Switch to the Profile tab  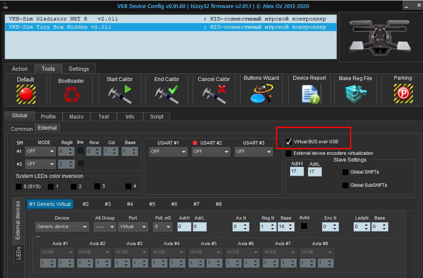point(48,116)
